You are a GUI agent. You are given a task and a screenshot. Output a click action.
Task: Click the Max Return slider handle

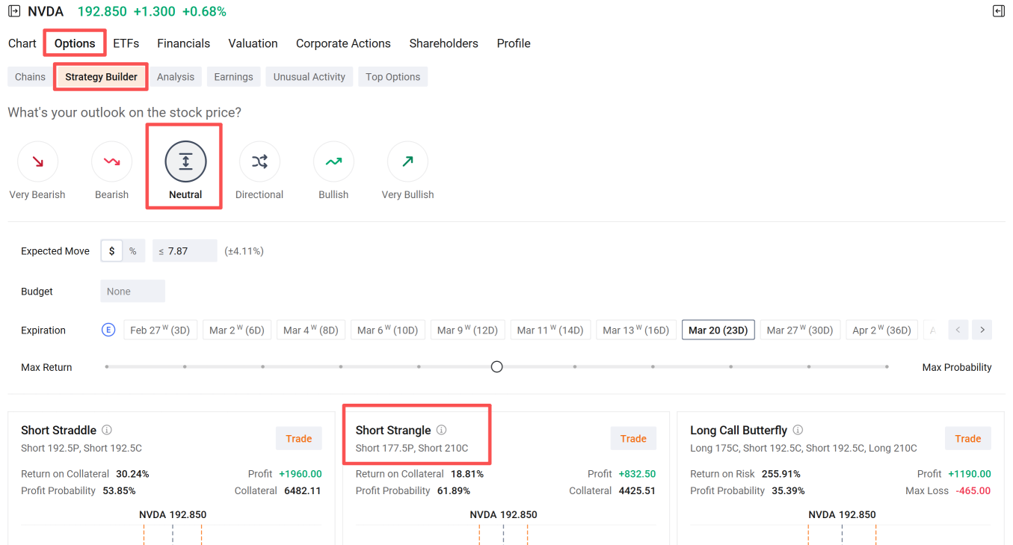[x=497, y=367]
